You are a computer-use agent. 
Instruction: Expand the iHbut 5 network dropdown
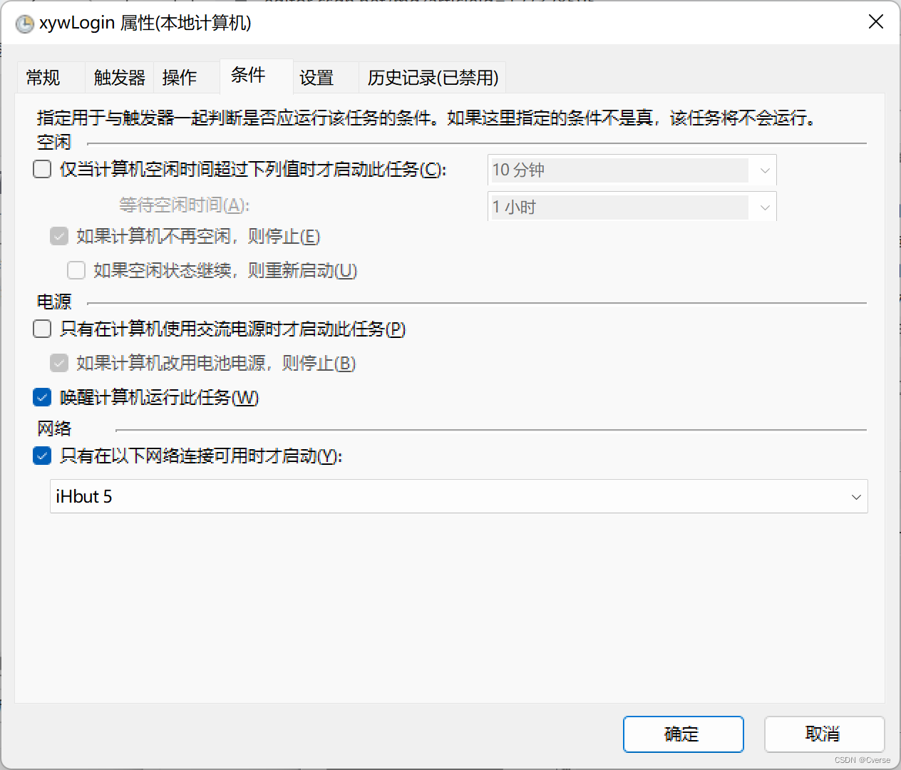click(459, 496)
